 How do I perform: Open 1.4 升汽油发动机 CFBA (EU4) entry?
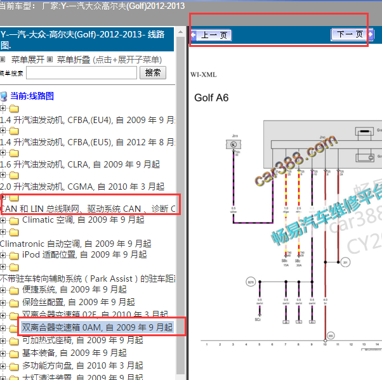click(88, 120)
